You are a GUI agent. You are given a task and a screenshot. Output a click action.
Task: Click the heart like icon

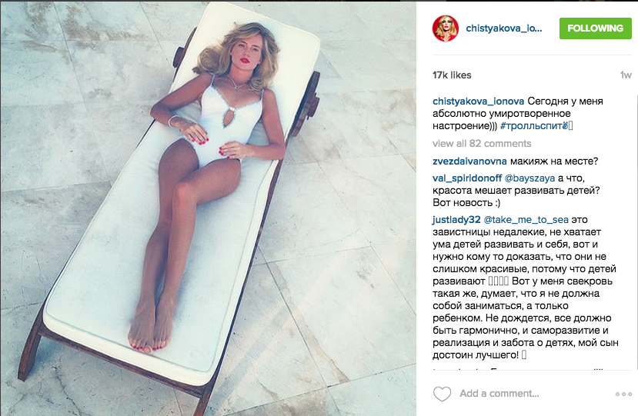pyautogui.click(x=442, y=394)
